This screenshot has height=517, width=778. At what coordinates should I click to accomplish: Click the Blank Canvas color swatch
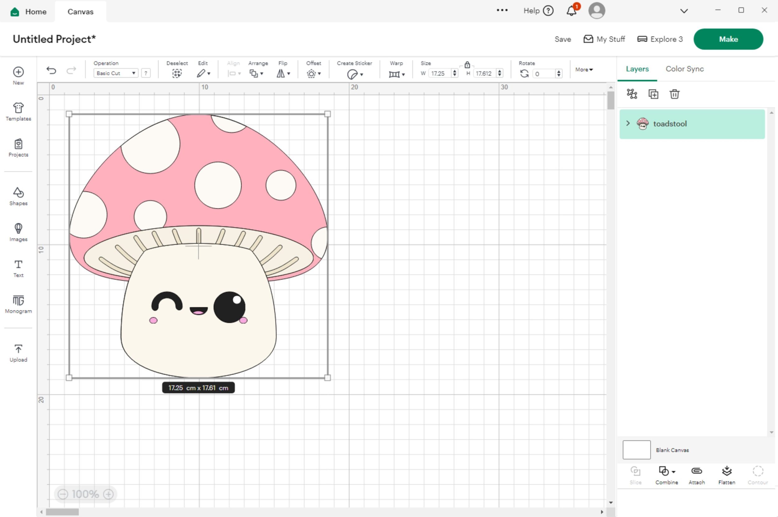coord(636,450)
